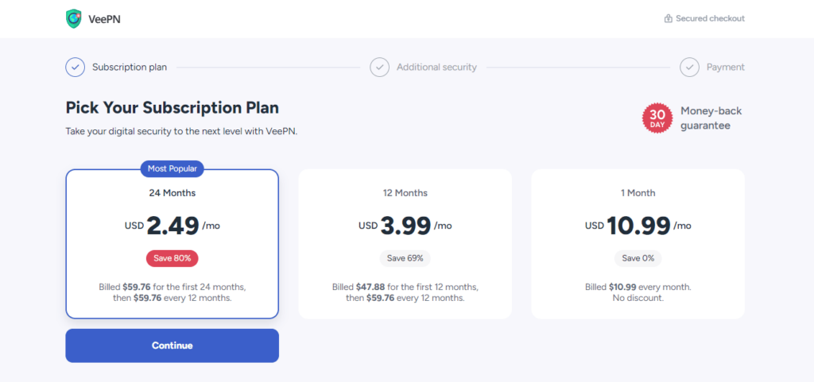814x382 pixels.
Task: Click the Save 69% badge
Action: (405, 258)
